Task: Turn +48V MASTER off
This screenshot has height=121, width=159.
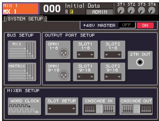Action: [x=127, y=25]
